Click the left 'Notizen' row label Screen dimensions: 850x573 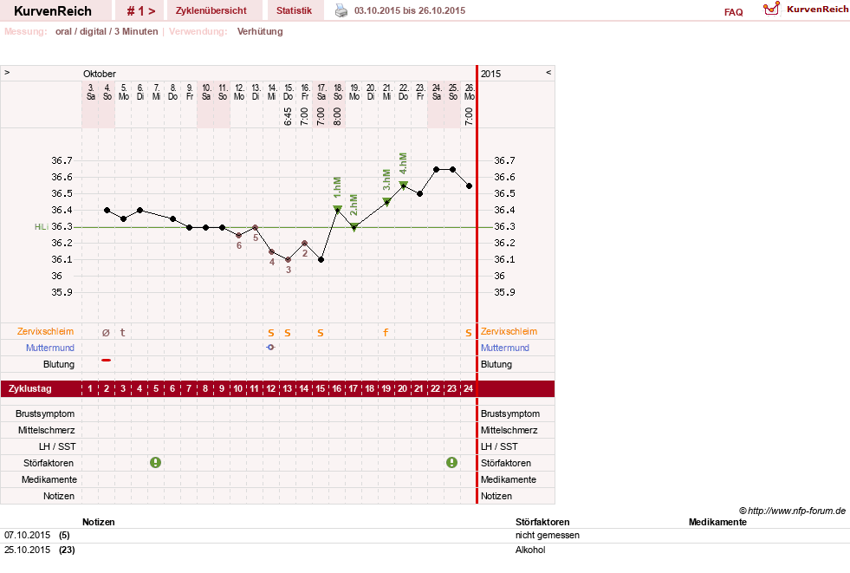59,496
